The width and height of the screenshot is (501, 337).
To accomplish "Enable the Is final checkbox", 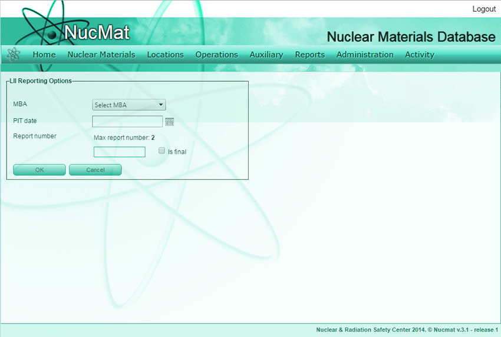I will [x=161, y=151].
